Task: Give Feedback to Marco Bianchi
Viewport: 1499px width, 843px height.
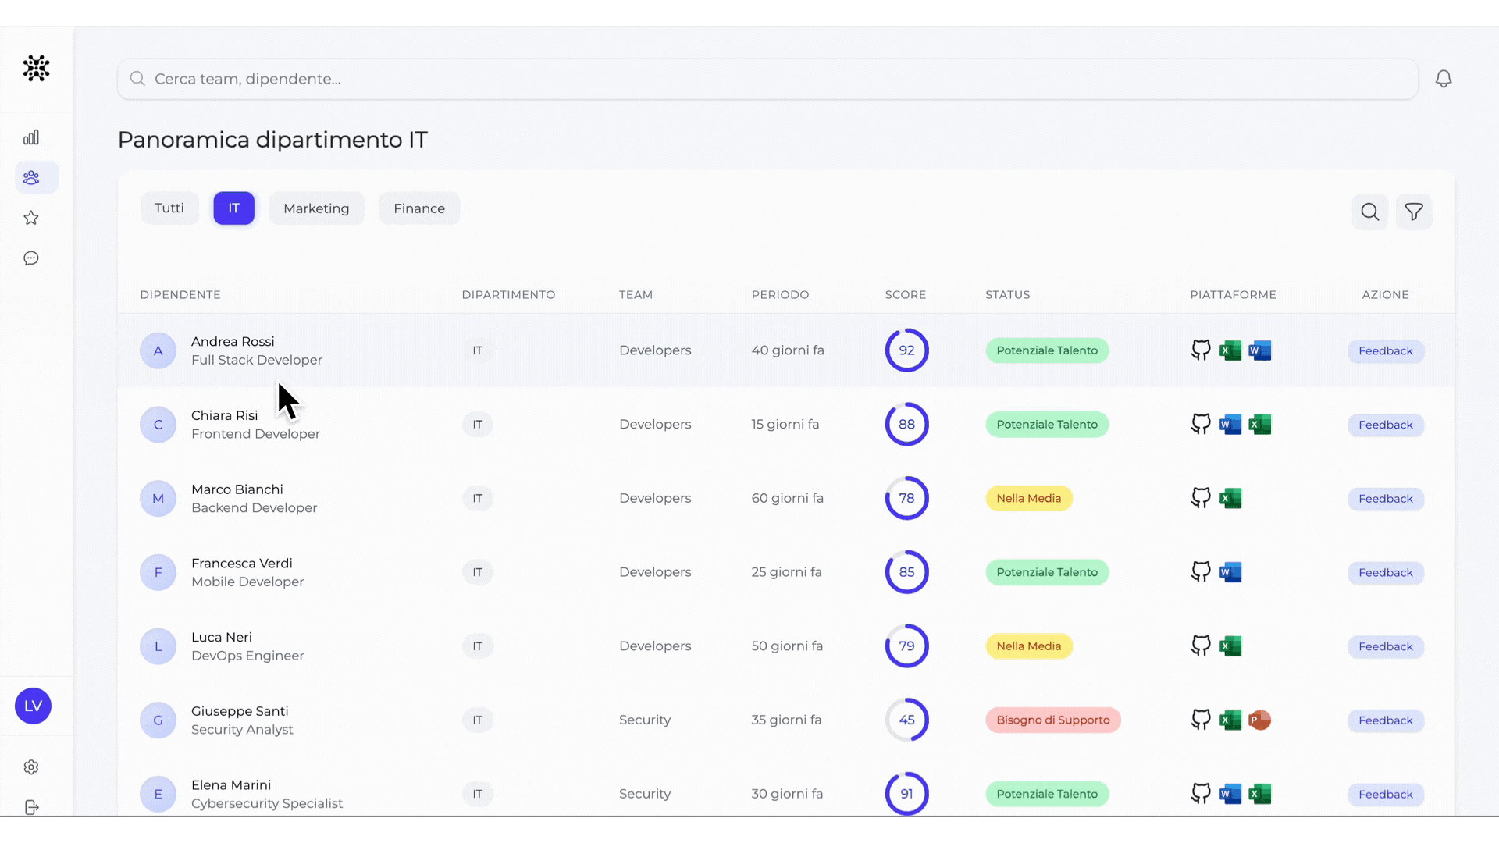Action: coord(1386,499)
